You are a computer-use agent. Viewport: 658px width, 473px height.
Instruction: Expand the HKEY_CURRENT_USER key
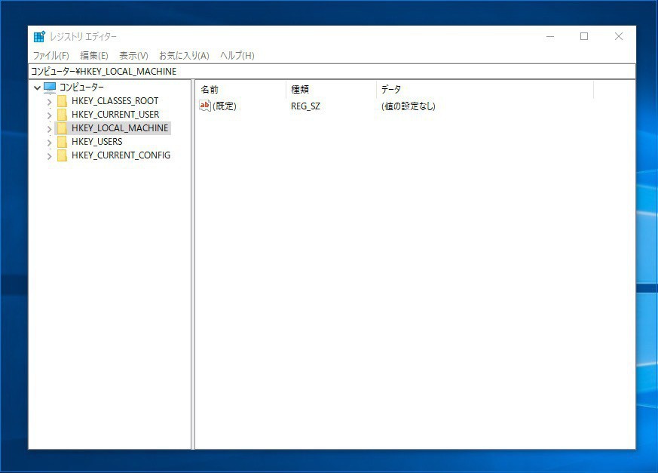(x=50, y=115)
